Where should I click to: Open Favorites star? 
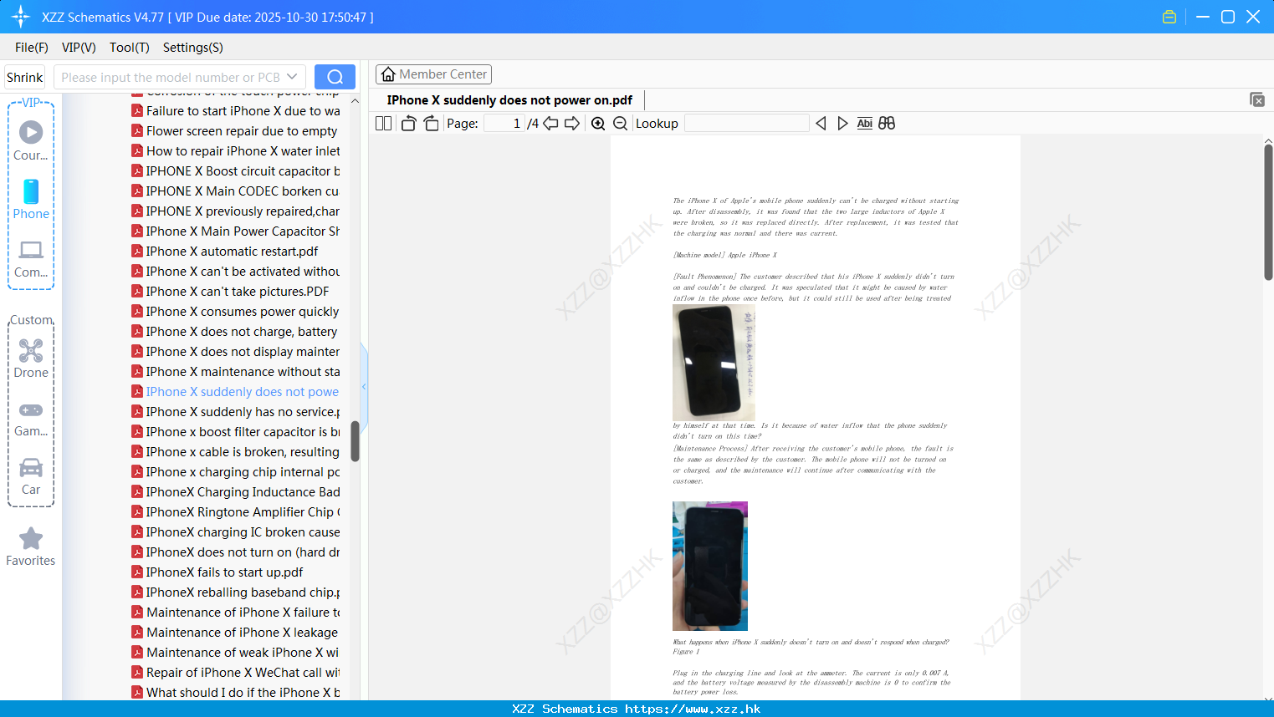[x=31, y=547]
